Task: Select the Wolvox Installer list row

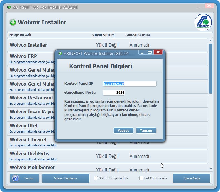Action: click(107, 45)
